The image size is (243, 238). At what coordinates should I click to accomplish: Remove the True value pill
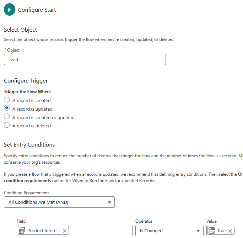tap(230, 231)
